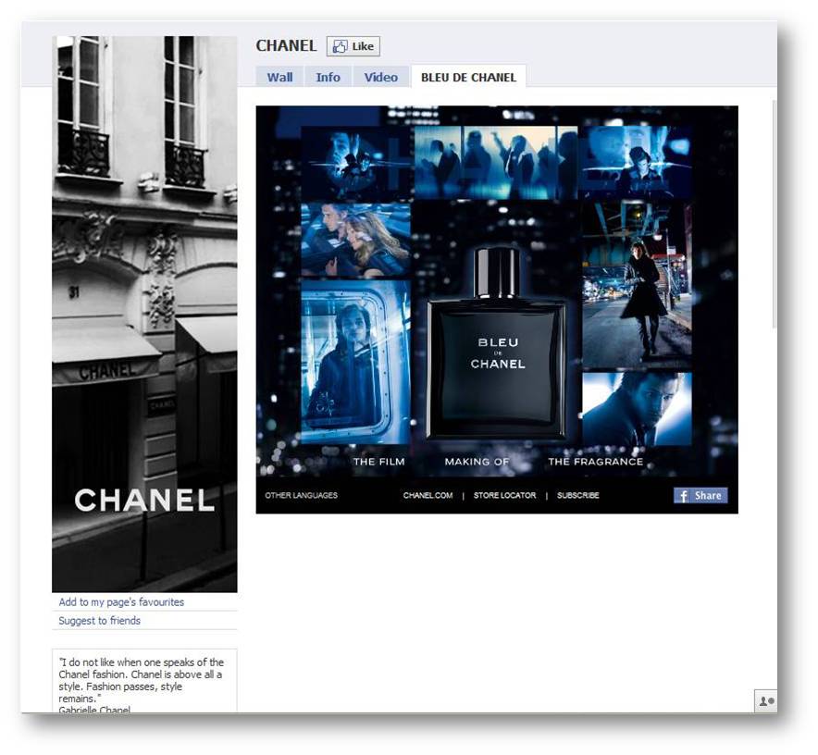Click Suggest to friends link

click(100, 621)
